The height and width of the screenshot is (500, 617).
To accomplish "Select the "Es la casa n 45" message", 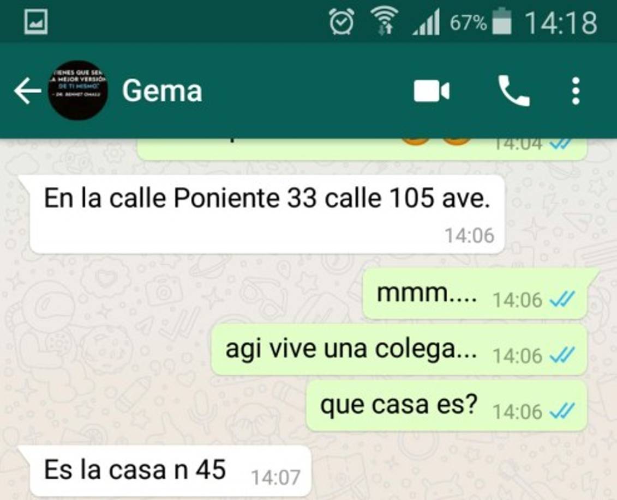I will [x=170, y=471].
